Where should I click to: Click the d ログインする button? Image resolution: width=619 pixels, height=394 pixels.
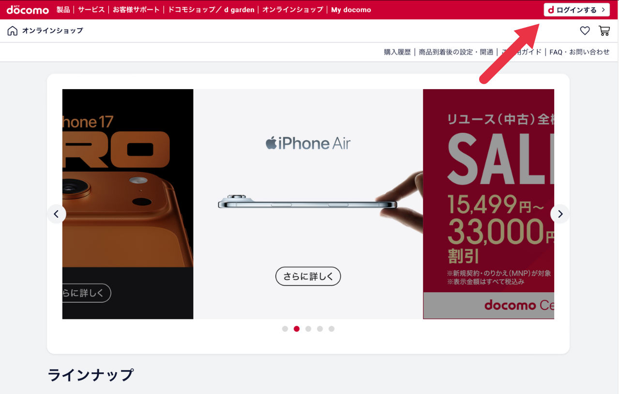tap(576, 10)
